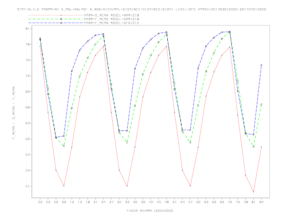The height and width of the screenshot is (220, 285).
Task: Select green legend label PARM=F_MEAN MODEL=NAM/218
Action: (x=112, y=19)
